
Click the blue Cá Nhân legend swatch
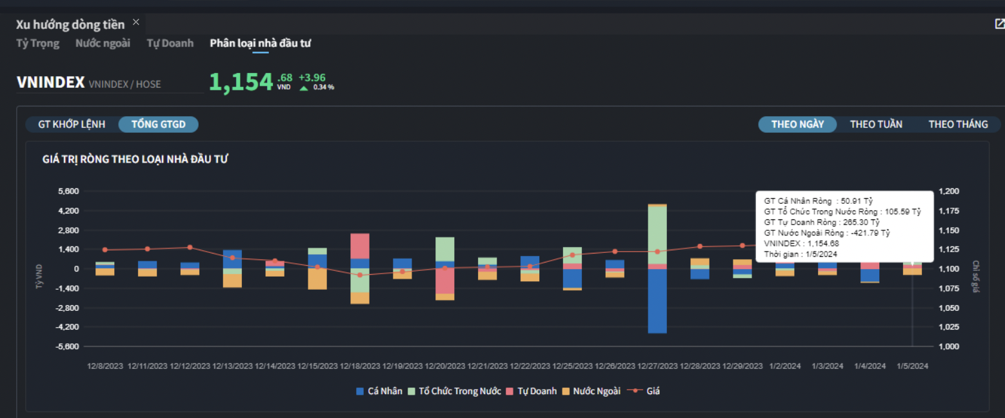click(x=360, y=391)
